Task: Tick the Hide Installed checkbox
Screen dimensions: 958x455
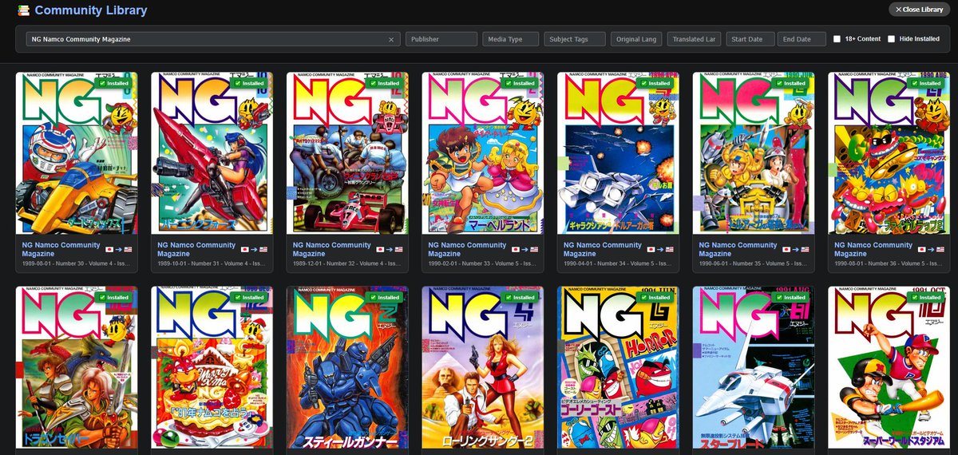Action: 891,38
